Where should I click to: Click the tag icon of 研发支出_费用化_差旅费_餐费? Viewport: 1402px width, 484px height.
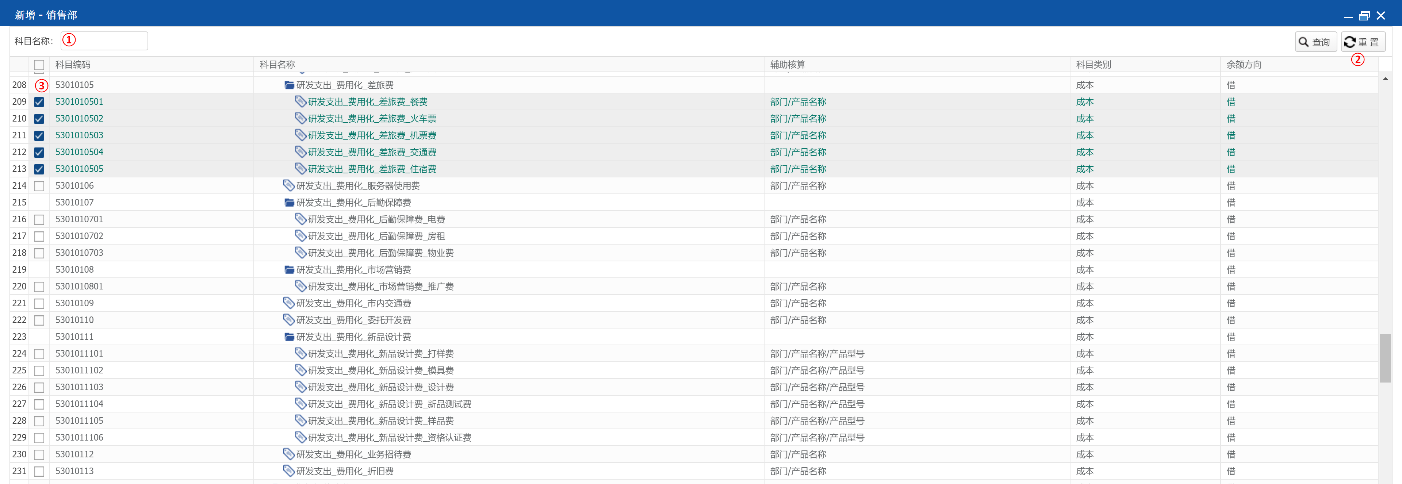click(x=300, y=101)
